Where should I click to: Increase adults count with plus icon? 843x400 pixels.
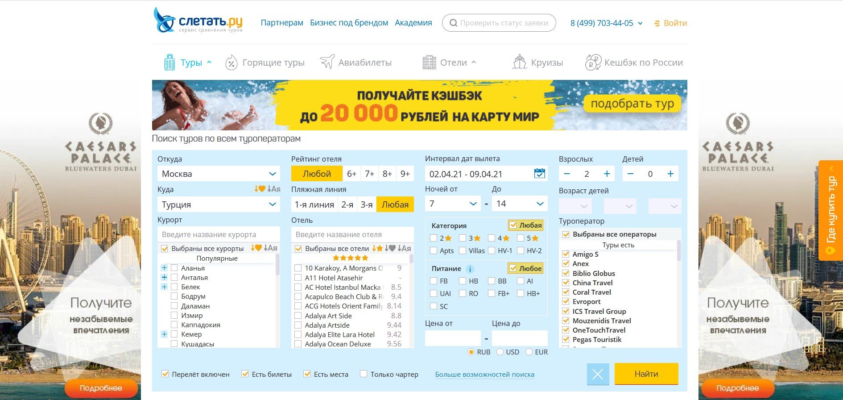[x=607, y=174]
